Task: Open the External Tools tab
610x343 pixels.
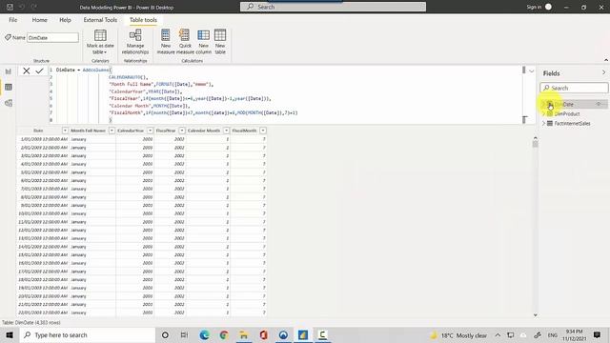Action: tap(100, 20)
